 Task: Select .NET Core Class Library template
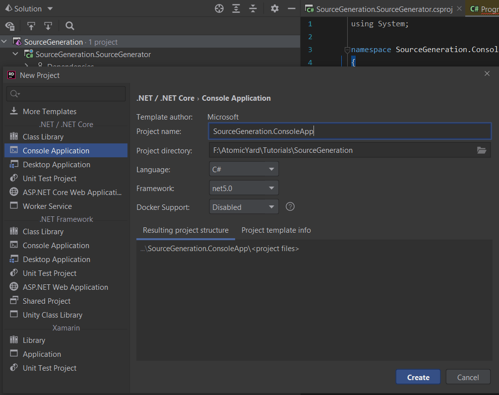[66, 137]
